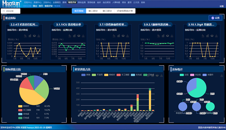Viewport: 226px width, 130px height.
Task: Click the 设置 button in 重点指标
Action: pyautogui.click(x=215, y=18)
